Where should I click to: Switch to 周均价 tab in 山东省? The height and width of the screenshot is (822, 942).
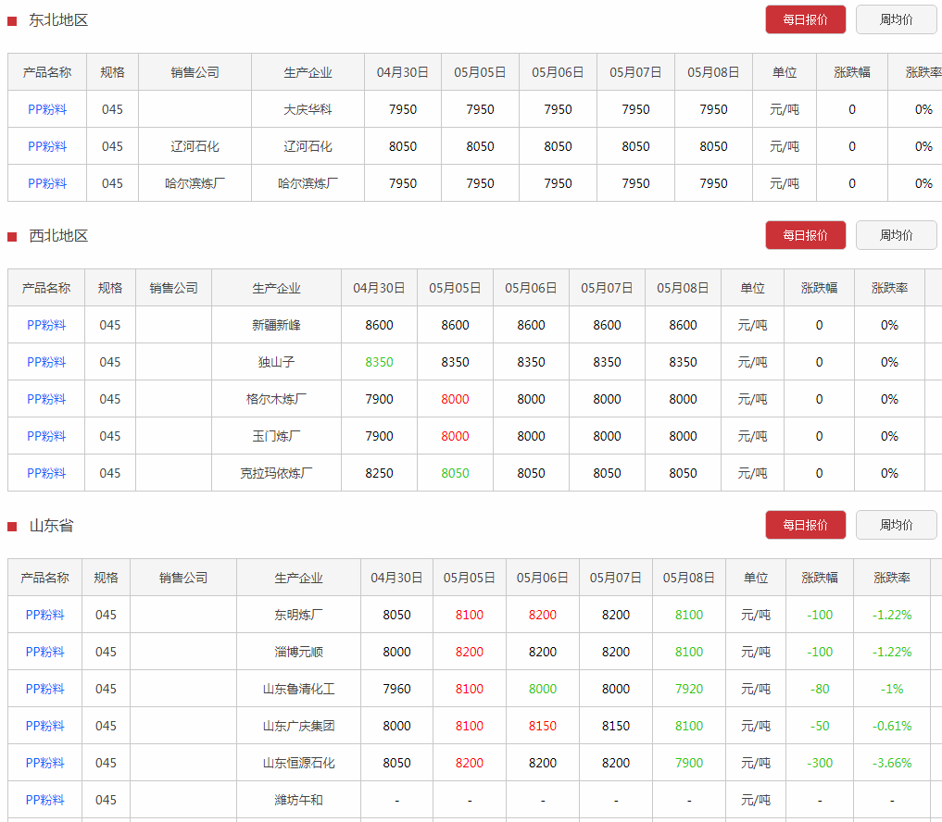pyautogui.click(x=896, y=526)
